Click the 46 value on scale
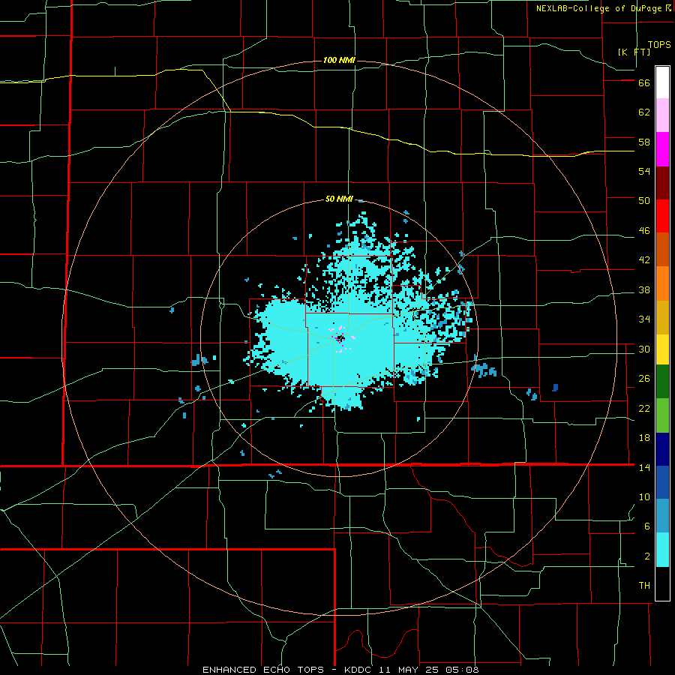 coord(644,231)
